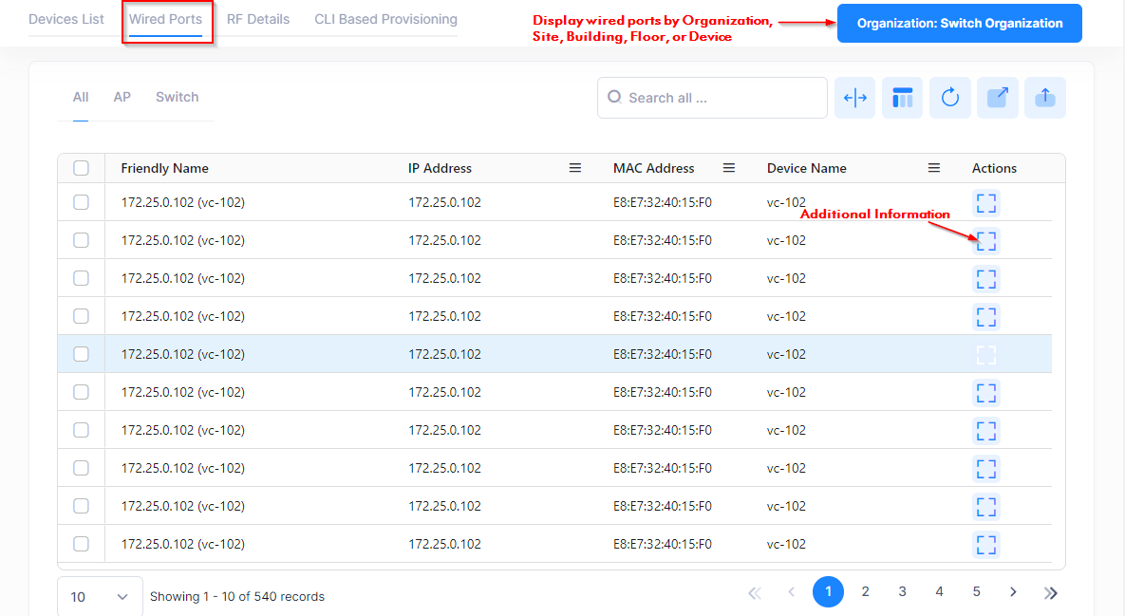
Task: Check the third row checkbox
Action: click(x=81, y=278)
